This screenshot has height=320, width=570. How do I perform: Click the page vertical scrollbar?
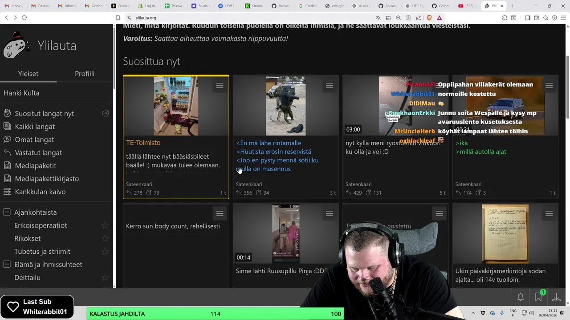[567, 87]
